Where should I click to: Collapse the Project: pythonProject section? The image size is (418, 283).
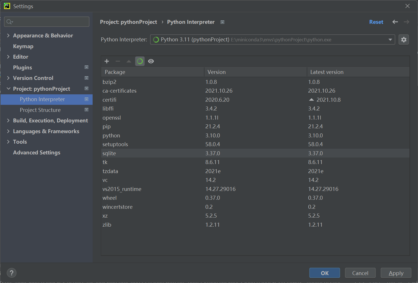coord(8,88)
